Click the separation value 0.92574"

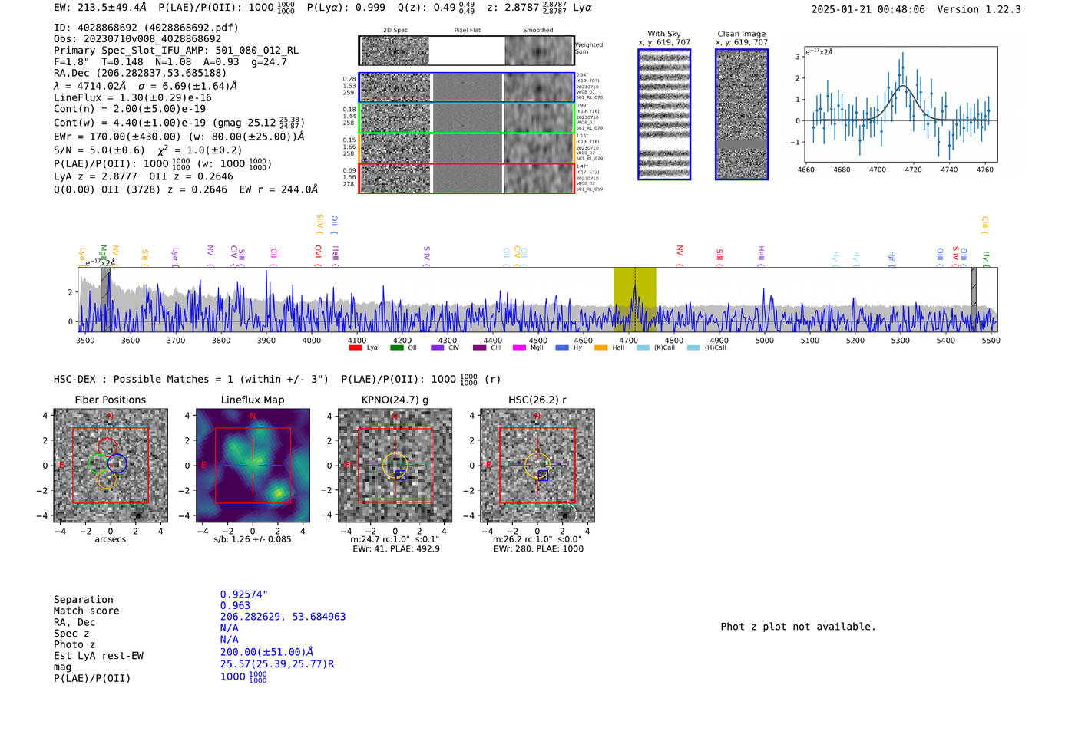click(x=244, y=594)
